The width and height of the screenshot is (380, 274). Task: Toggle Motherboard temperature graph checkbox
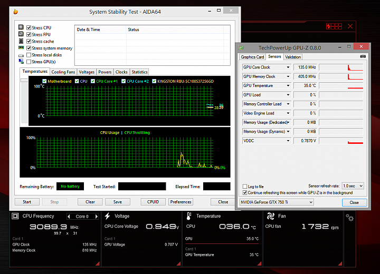tap(44, 81)
